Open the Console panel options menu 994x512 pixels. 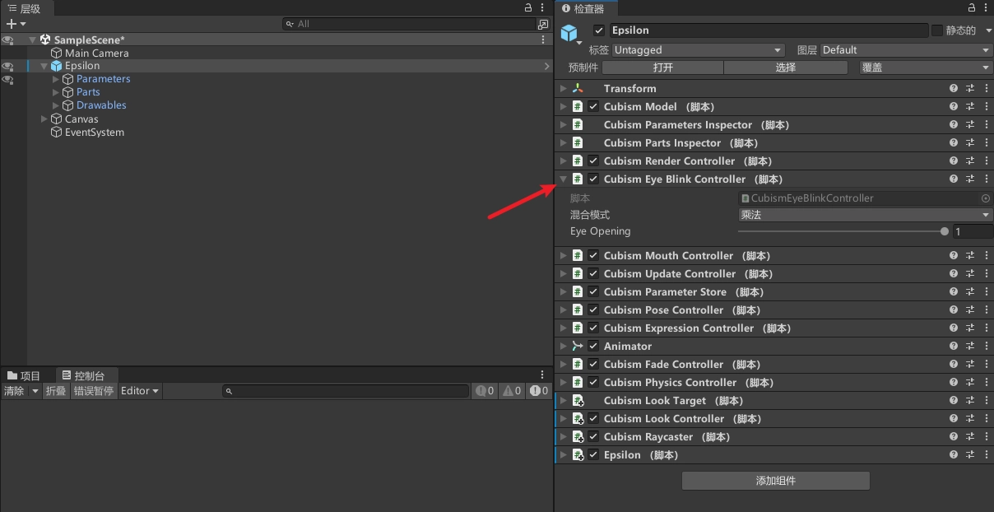(x=542, y=375)
